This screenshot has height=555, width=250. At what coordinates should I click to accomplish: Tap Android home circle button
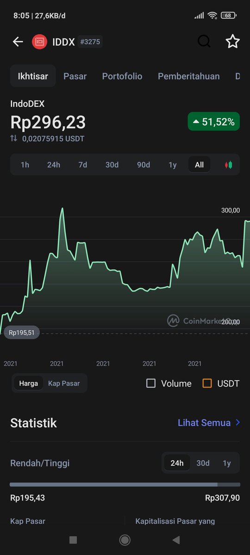pos(125,540)
